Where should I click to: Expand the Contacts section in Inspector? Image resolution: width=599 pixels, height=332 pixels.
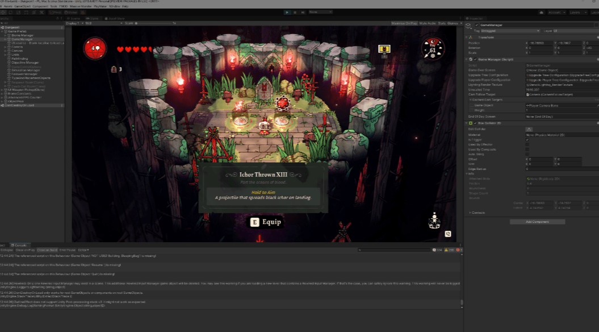(x=469, y=213)
